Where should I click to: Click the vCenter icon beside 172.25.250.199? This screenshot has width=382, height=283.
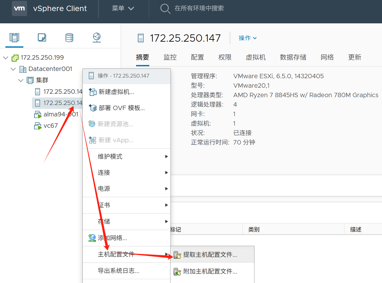pos(15,58)
